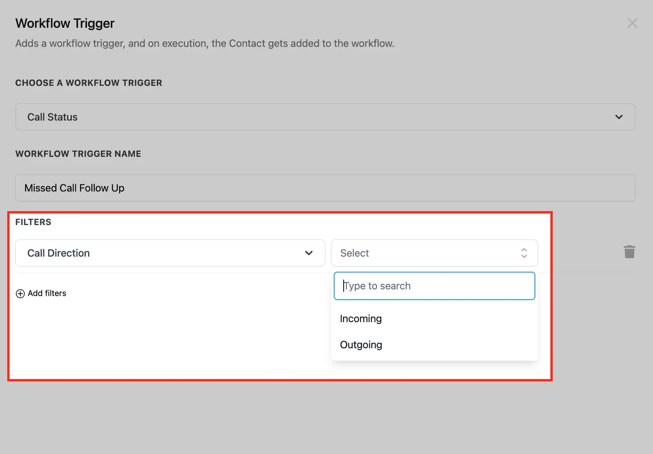653x454 pixels.
Task: Expand the Call Direction filter dropdown
Action: click(x=170, y=253)
